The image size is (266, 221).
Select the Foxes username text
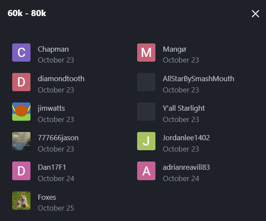pos(47,197)
